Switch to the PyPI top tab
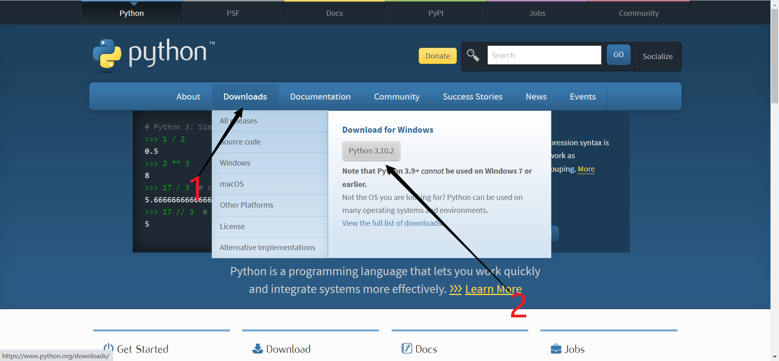This screenshot has height=361, width=779. (436, 13)
